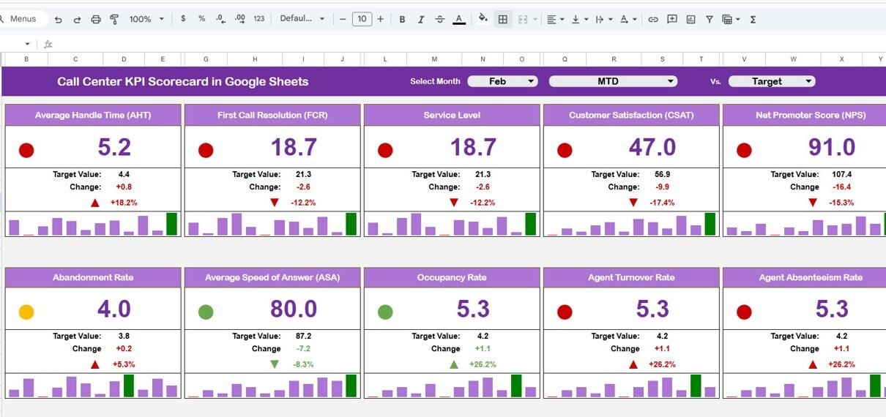Insert a chart from toolbar
Viewport: 886px width, 417px height.
point(690,19)
